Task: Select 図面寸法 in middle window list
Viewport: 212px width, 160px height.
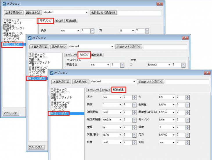Action: pyautogui.click(x=34, y=60)
